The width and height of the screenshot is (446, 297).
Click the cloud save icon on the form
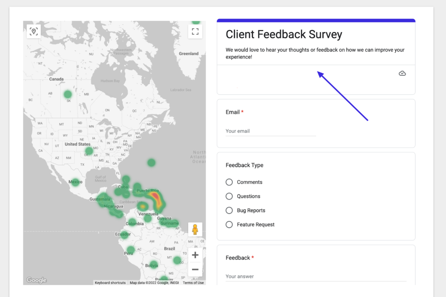click(402, 73)
